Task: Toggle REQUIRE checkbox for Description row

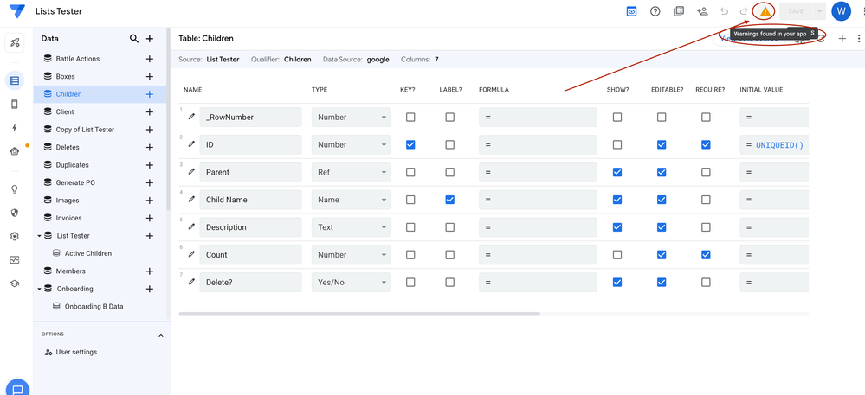Action: coord(706,227)
